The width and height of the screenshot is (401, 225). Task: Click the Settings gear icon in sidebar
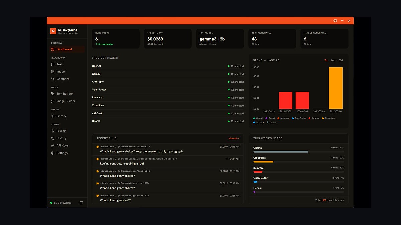pyautogui.click(x=53, y=153)
